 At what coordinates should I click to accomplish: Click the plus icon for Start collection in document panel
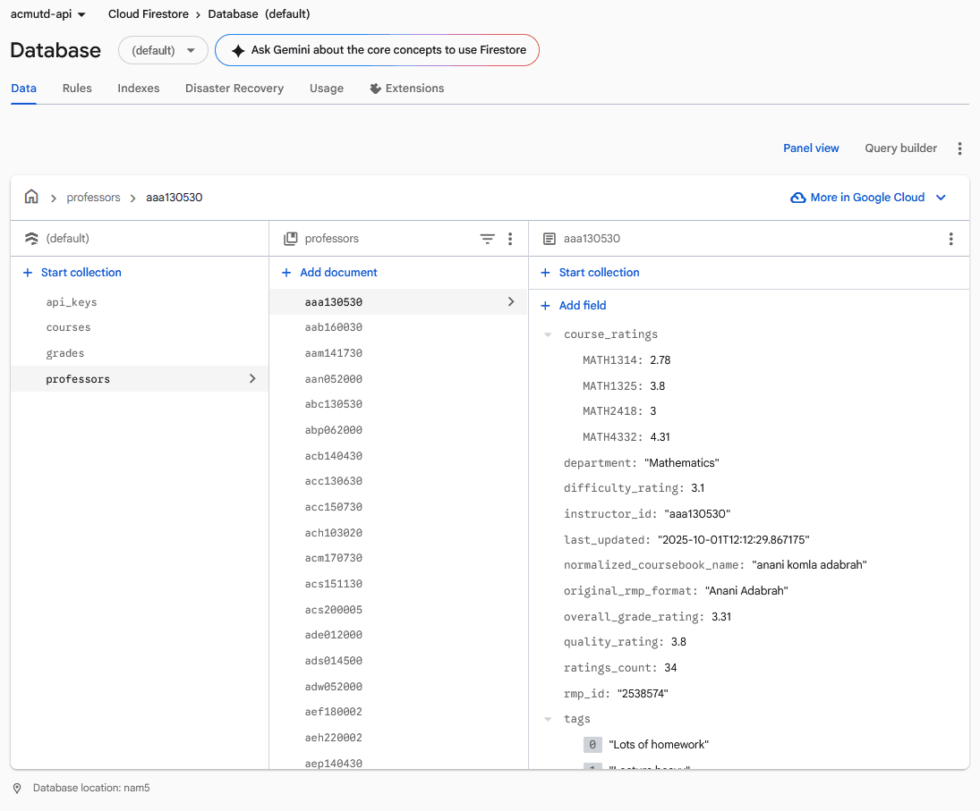tap(545, 272)
